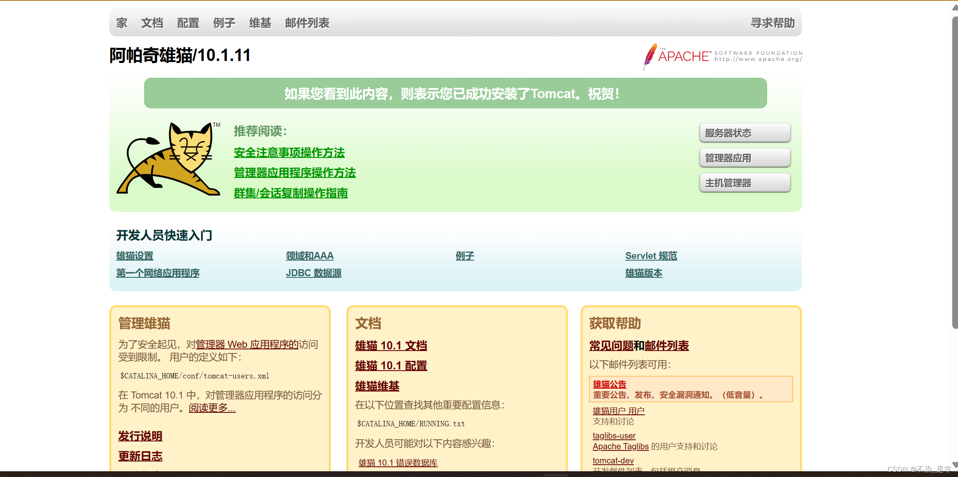The image size is (958, 477).
Task: Click 寻求帮助 in the top bar
Action: [x=772, y=23]
